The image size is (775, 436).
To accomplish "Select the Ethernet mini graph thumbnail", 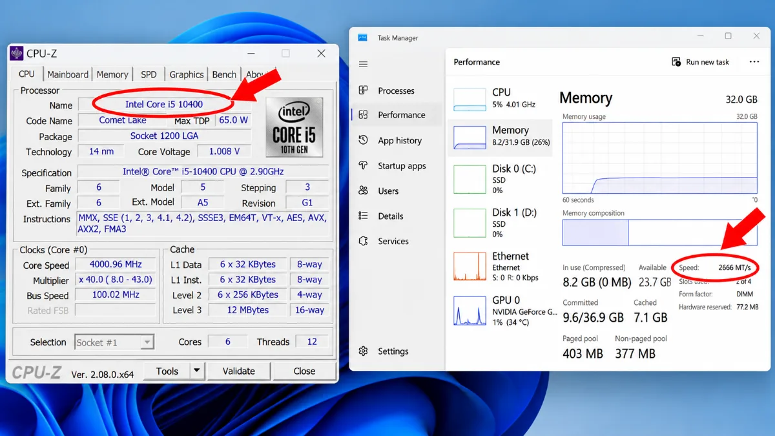I will click(x=470, y=266).
